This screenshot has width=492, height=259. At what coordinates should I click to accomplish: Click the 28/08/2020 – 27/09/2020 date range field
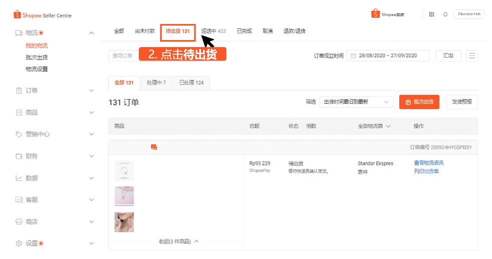pos(388,56)
